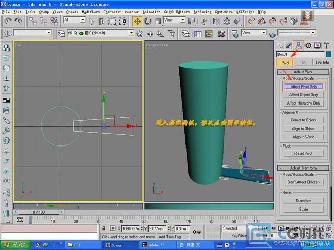Toggle Angle Snap icon

pyautogui.click(x=262, y=21)
